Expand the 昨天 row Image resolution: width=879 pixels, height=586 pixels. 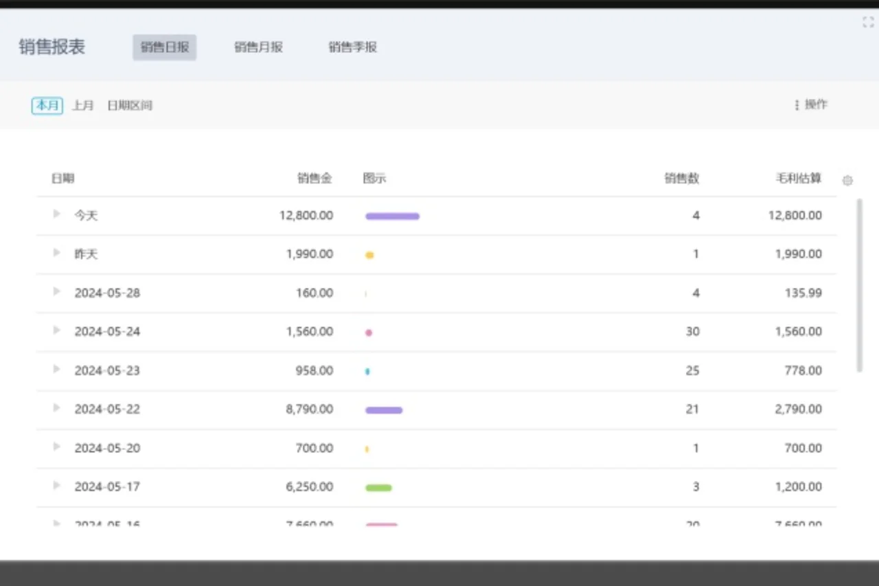[x=57, y=253]
